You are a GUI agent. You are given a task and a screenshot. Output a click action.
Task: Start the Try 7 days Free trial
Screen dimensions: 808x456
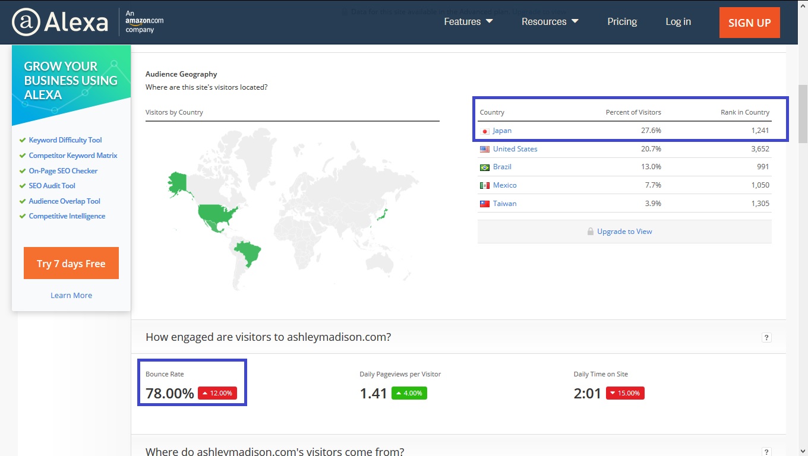[71, 263]
